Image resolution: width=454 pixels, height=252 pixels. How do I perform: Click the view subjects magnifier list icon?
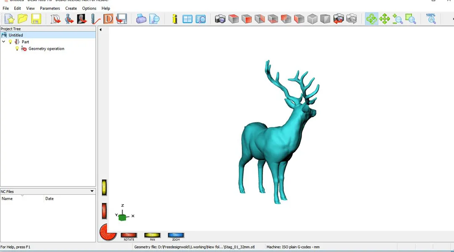click(x=201, y=19)
